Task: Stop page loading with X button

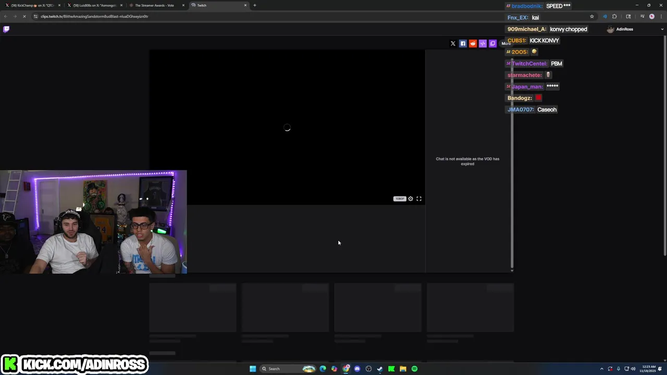Action: [24, 16]
